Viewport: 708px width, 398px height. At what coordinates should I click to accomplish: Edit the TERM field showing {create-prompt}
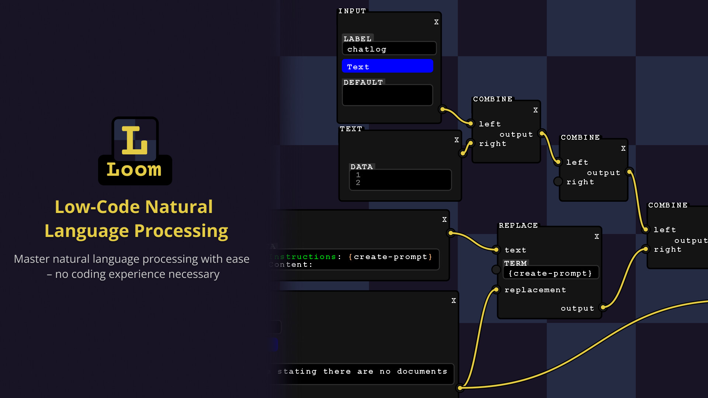tap(550, 273)
